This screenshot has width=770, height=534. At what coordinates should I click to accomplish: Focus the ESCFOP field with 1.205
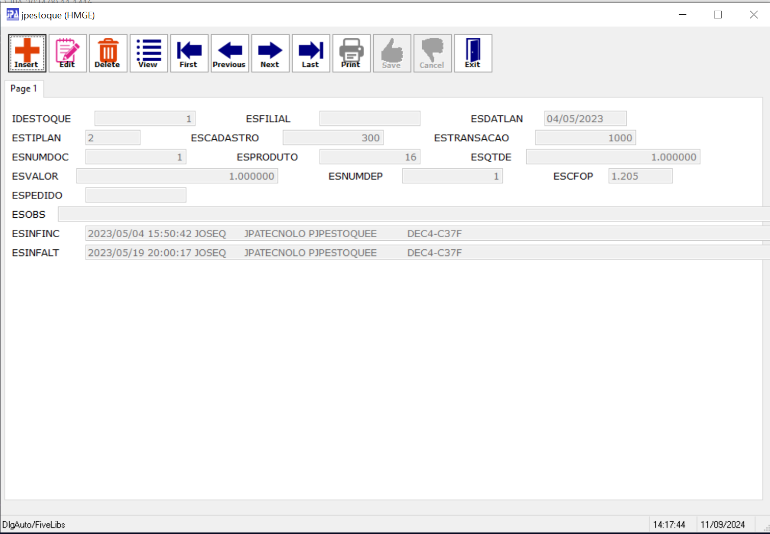pyautogui.click(x=640, y=176)
